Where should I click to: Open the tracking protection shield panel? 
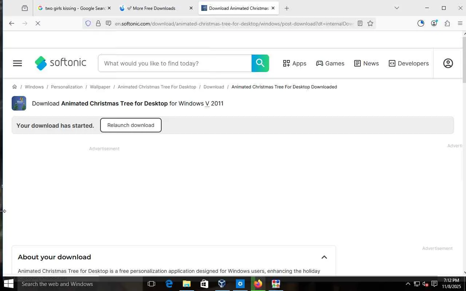[x=88, y=23]
